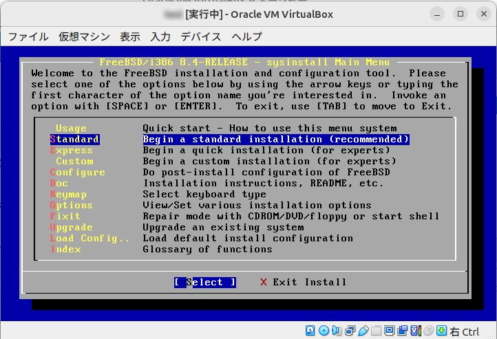This screenshot has width=497, height=339.
Task: Click the 右 Ctrl host key label
Action: 465,331
